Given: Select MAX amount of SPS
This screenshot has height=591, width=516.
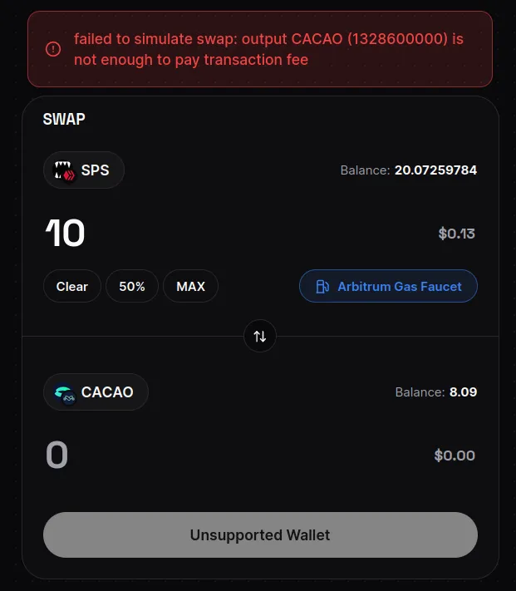Looking at the screenshot, I should click(190, 286).
